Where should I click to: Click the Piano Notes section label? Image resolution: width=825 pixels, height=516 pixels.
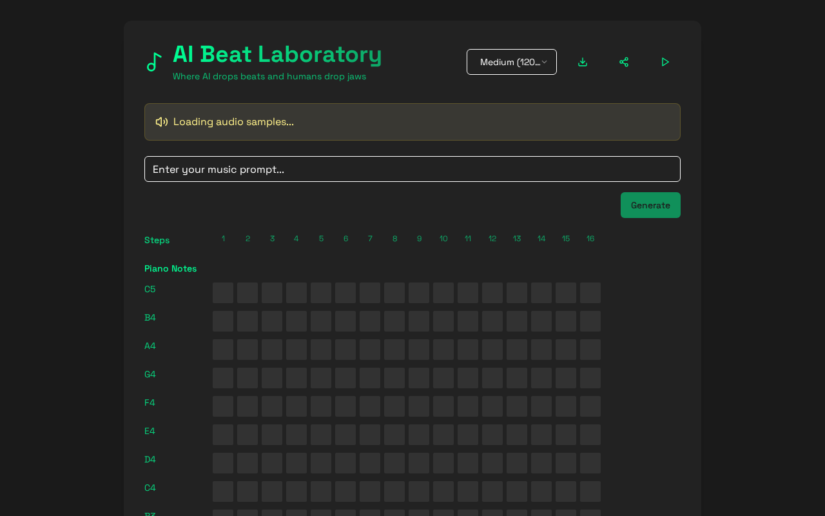point(170,268)
